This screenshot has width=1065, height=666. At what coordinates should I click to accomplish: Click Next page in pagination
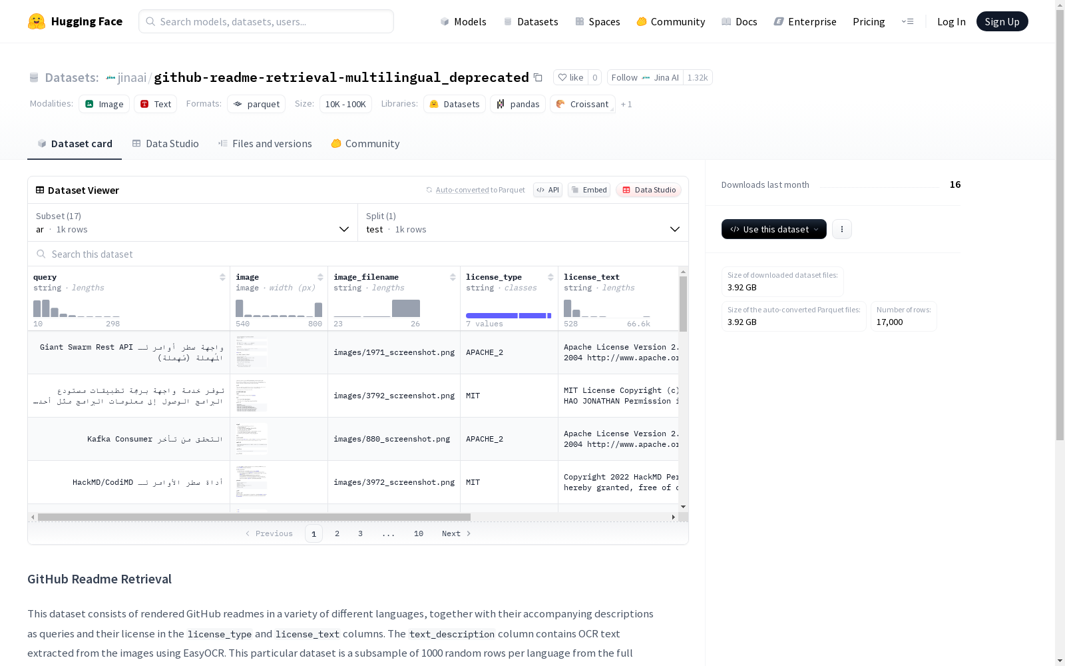tap(457, 533)
